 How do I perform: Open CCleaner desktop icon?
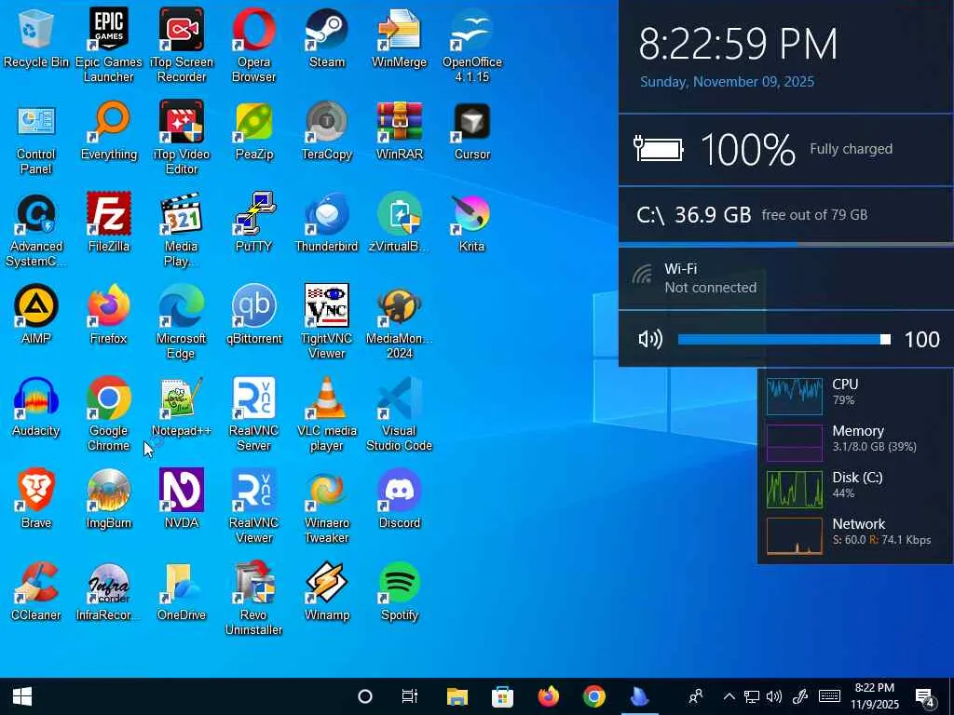[36, 592]
